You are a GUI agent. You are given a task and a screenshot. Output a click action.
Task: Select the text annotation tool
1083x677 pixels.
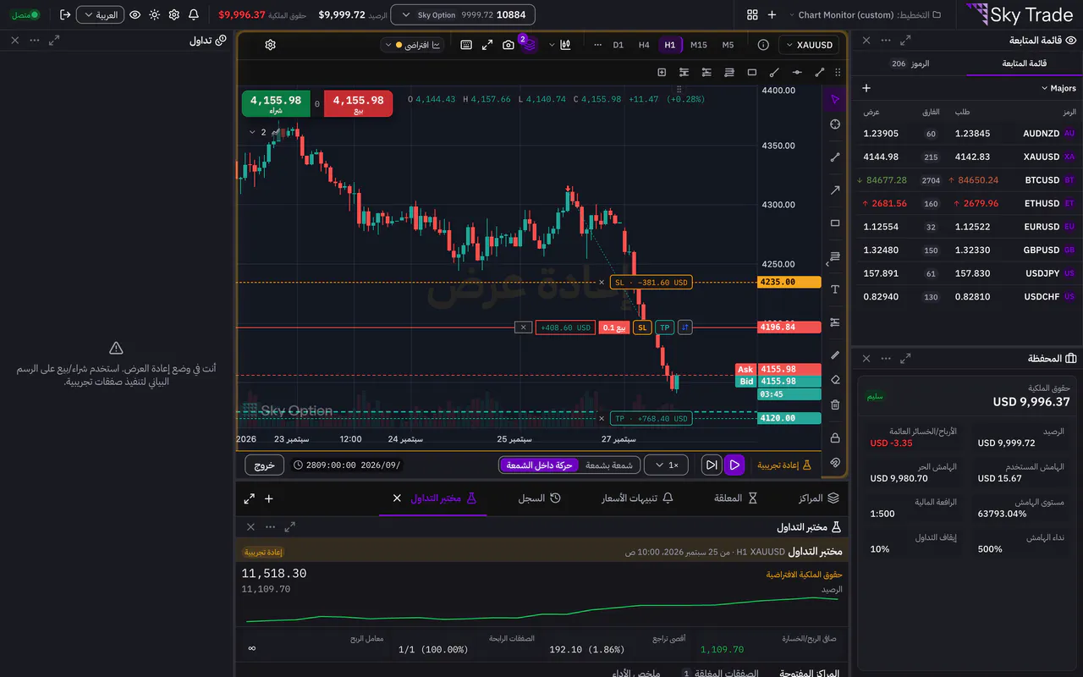click(835, 289)
